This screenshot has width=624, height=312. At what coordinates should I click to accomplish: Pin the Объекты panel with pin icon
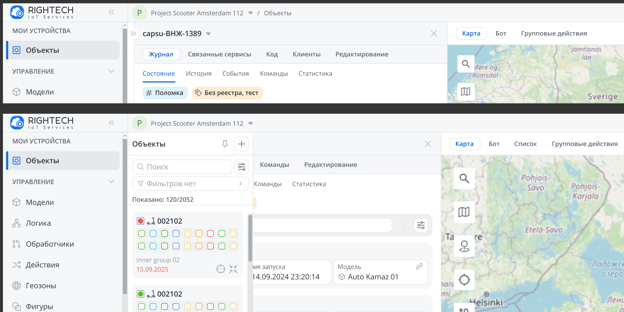[225, 144]
